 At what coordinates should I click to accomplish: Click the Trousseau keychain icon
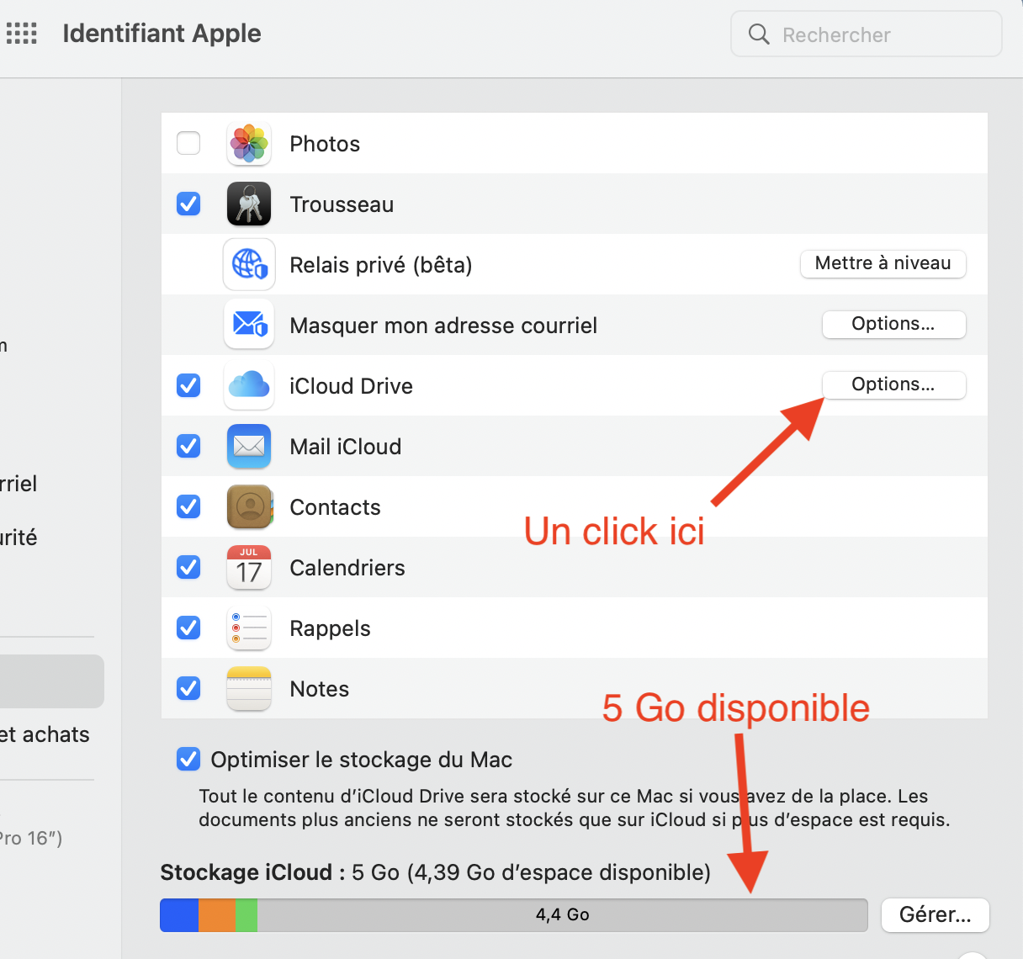[x=249, y=204]
